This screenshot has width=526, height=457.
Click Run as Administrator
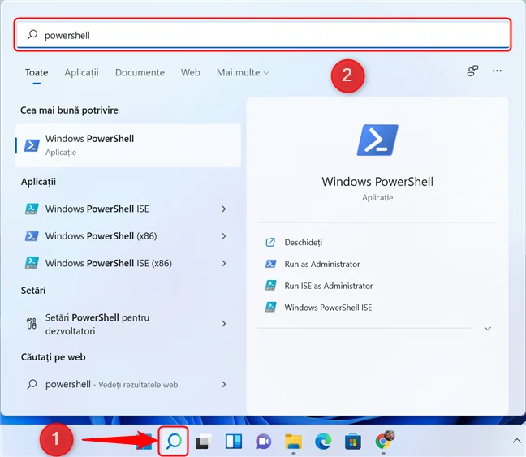tap(322, 264)
